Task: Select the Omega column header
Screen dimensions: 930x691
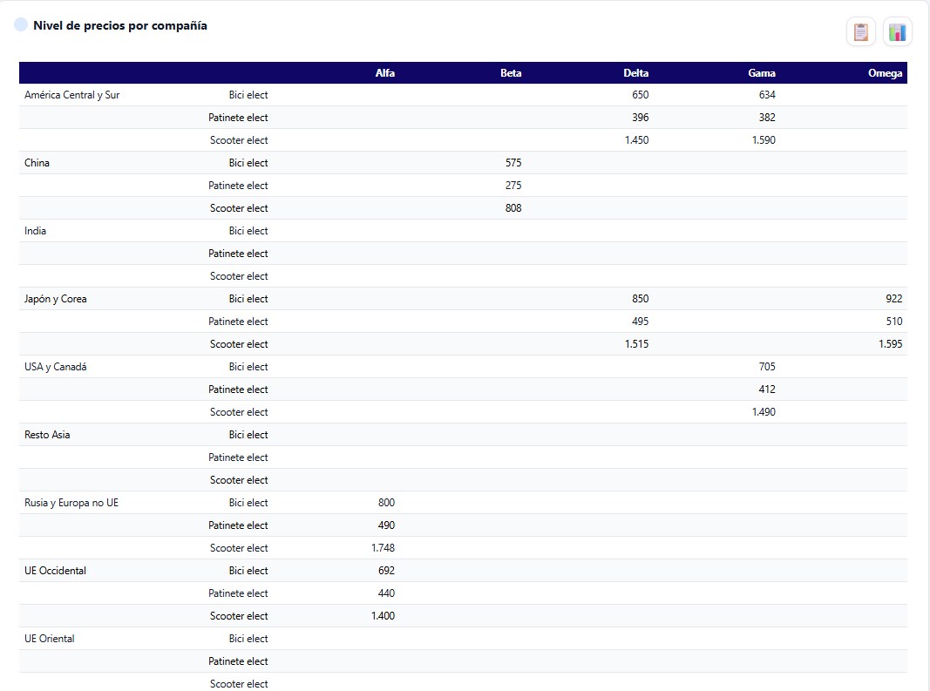Action: pos(885,73)
